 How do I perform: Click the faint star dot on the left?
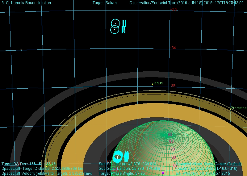(21, 50)
